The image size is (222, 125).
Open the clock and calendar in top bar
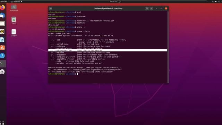[x=116, y=1]
